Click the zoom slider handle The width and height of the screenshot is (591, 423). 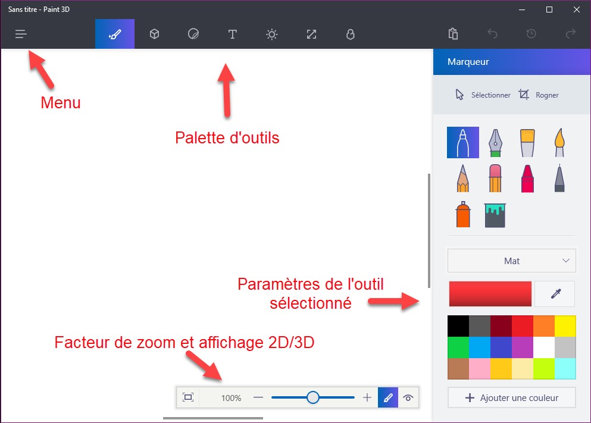(313, 397)
